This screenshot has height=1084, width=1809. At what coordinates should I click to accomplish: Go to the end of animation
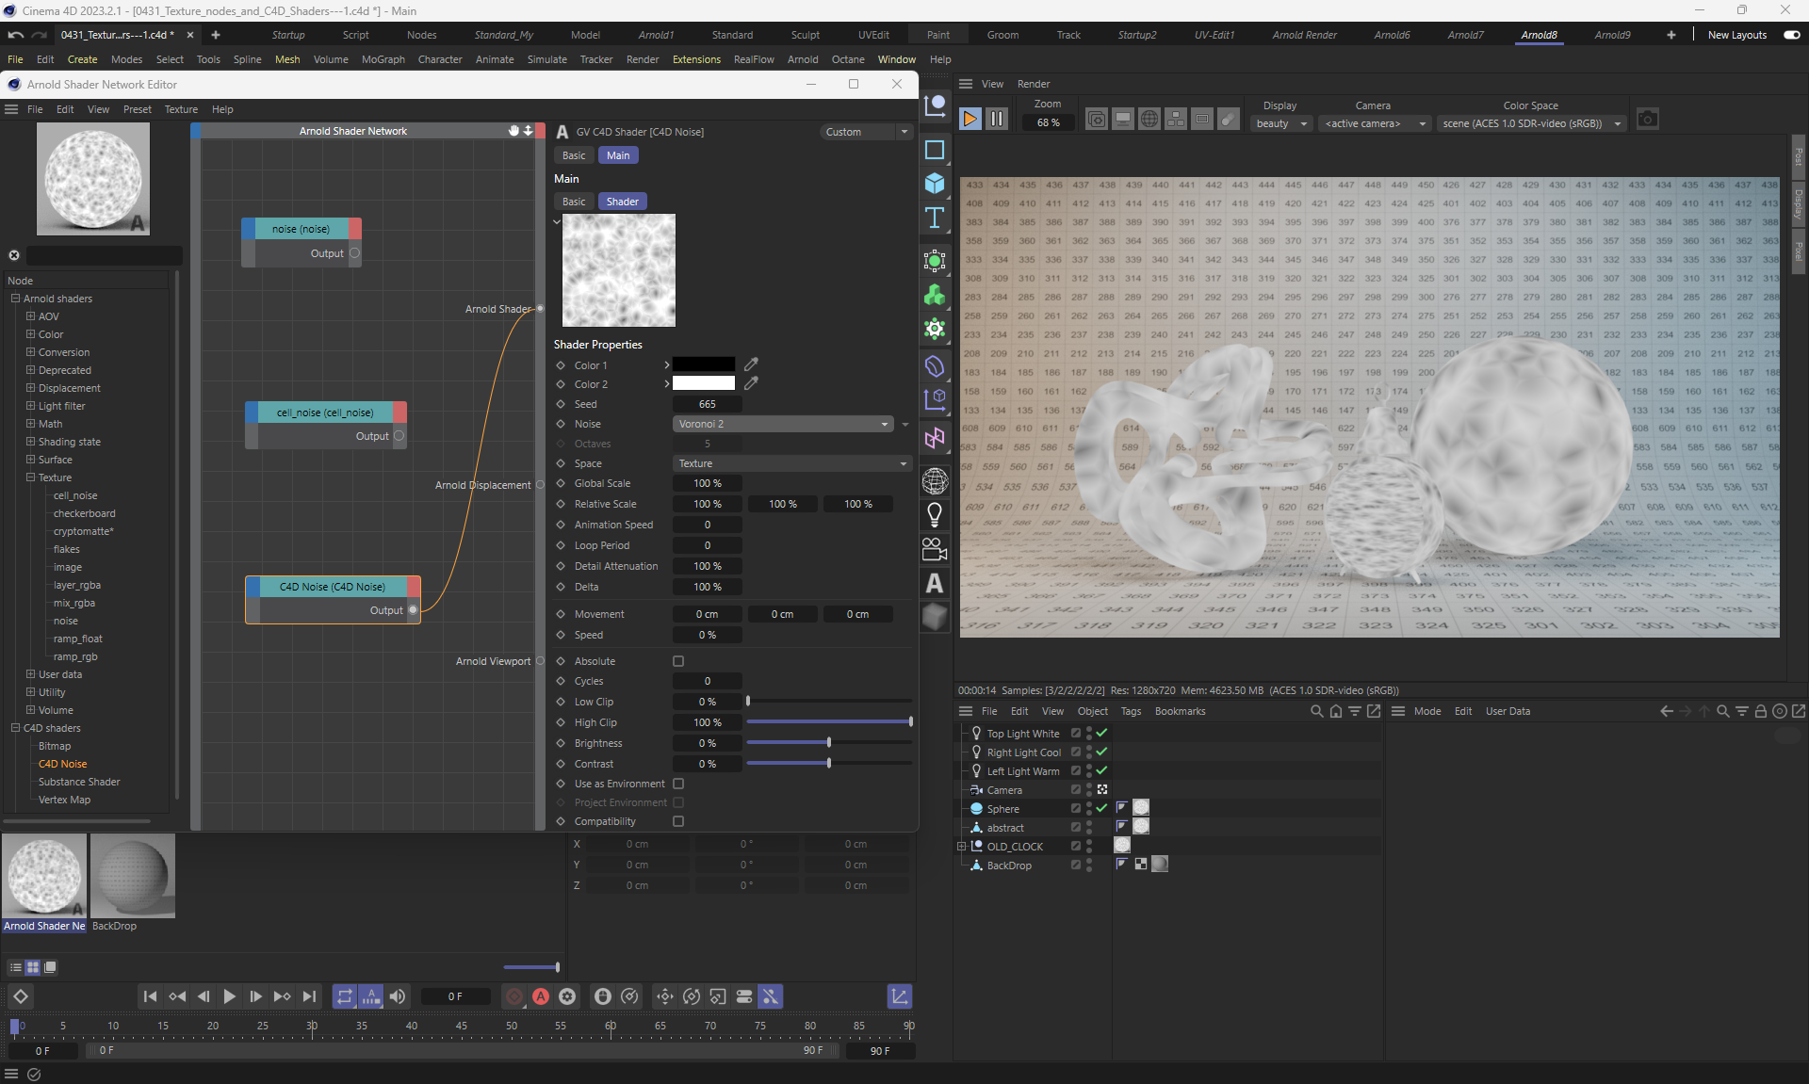pos(309,996)
